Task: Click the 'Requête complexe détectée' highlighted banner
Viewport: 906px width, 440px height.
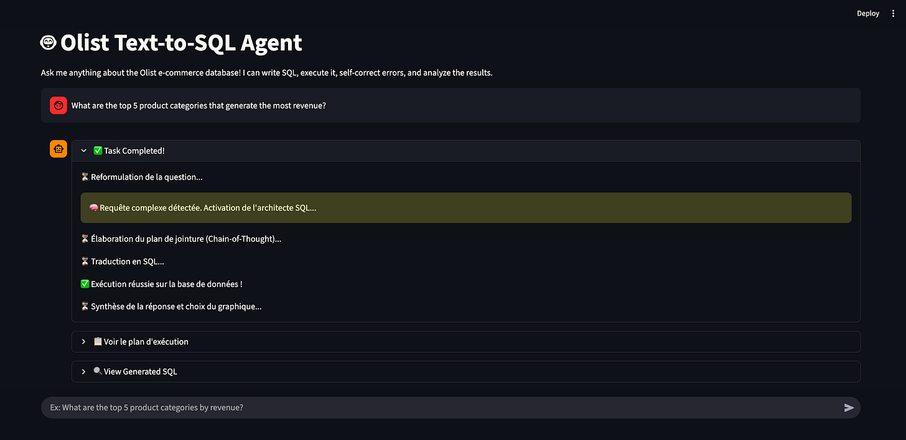Action: (249, 208)
